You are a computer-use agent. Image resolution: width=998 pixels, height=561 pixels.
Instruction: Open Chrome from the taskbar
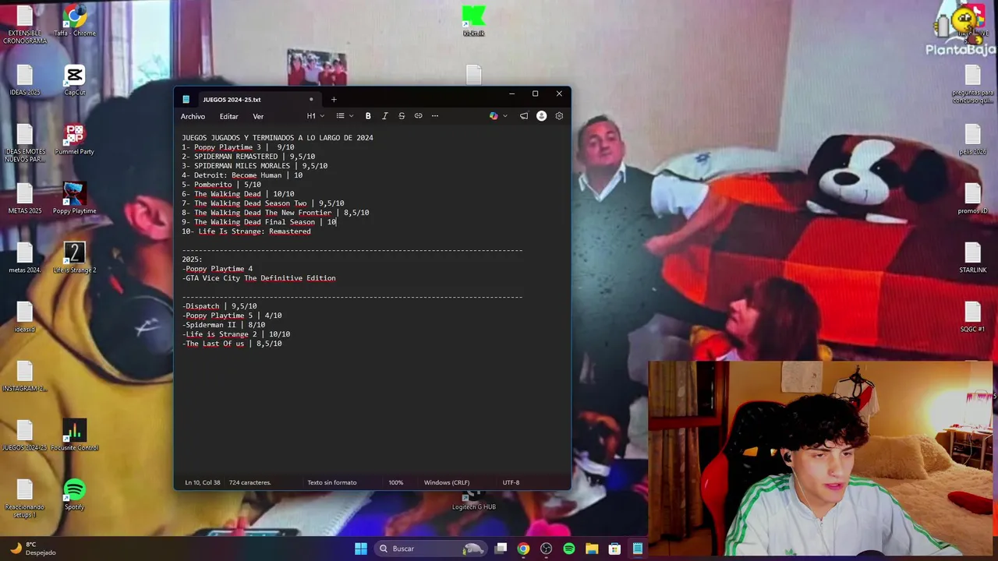[x=523, y=549]
